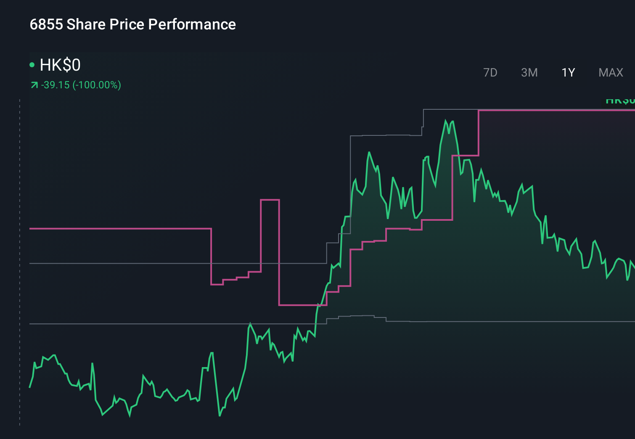Switch to the 1Y tab

point(567,72)
